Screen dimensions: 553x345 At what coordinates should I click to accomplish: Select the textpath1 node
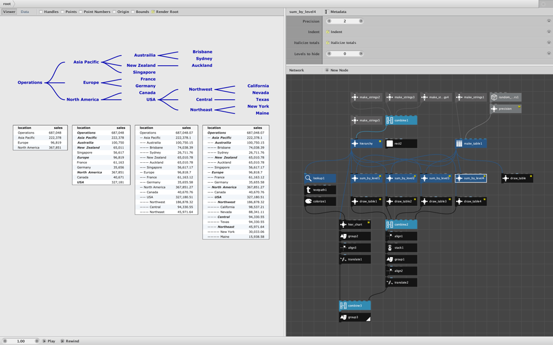pos(320,190)
